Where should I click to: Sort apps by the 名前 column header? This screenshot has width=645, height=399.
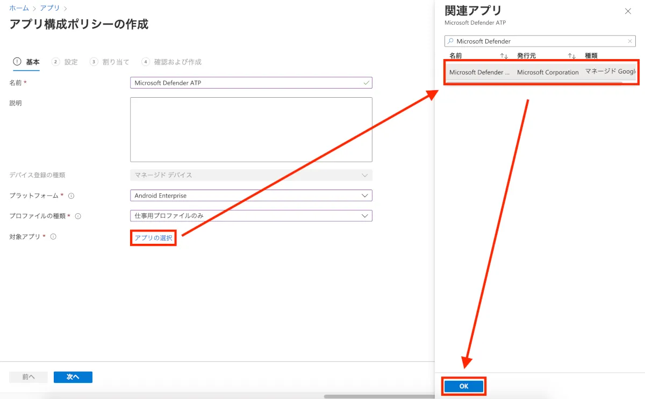click(x=456, y=56)
